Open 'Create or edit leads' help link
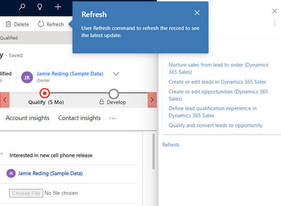The height and width of the screenshot is (206, 281). pyautogui.click(x=217, y=82)
